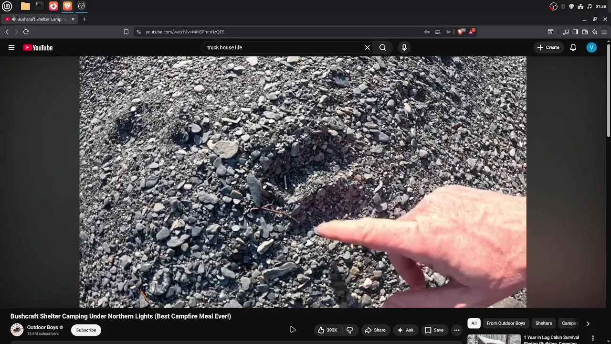Select the Bushcraft Shelter Camping browser tab

tap(39, 19)
